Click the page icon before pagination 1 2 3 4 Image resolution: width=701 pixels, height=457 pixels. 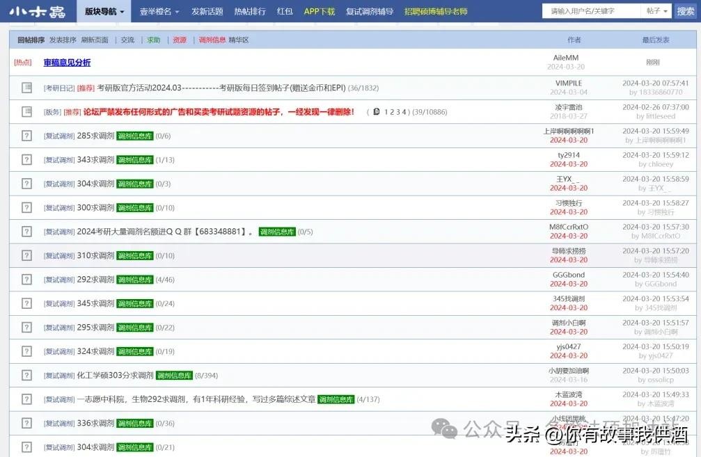click(x=377, y=111)
